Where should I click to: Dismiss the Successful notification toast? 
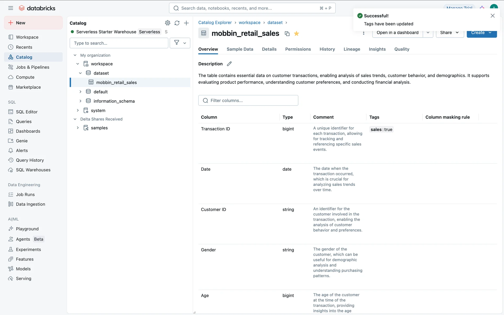coord(492,16)
